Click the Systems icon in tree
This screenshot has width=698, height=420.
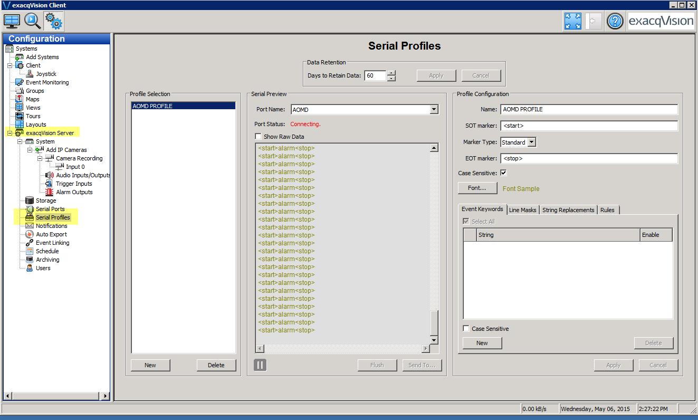click(x=9, y=49)
